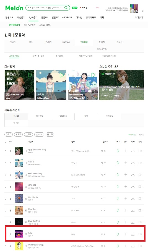
Task: Play the Wish me luck album thumbnail
Action: [x=30, y=75]
